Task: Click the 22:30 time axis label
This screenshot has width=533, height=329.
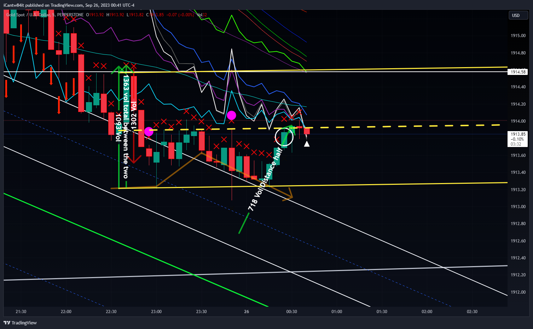Action: pos(111,312)
